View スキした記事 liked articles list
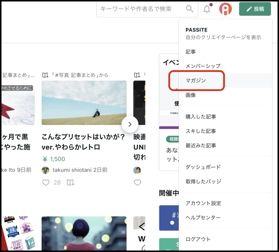 coord(201,131)
